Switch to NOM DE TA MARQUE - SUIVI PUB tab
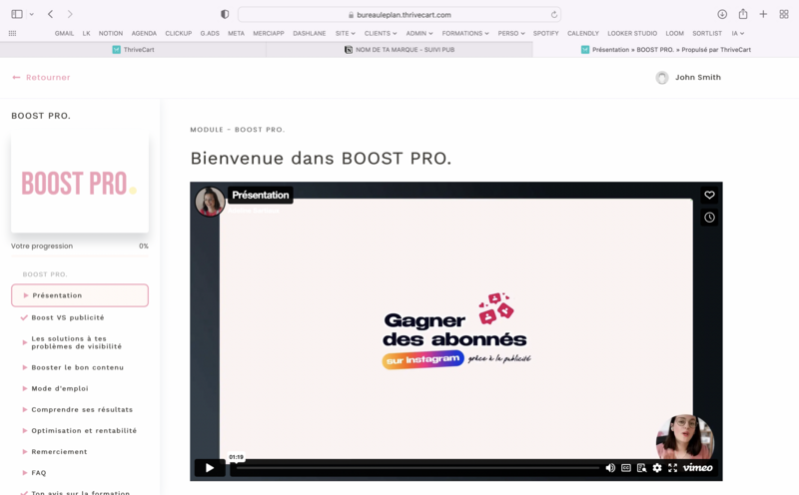Viewport: 799px width, 495px height. point(399,49)
